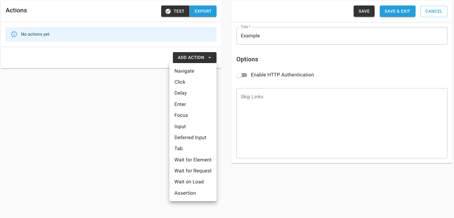The width and height of the screenshot is (454, 218).
Task: Select the Tab action entry
Action: click(x=179, y=148)
